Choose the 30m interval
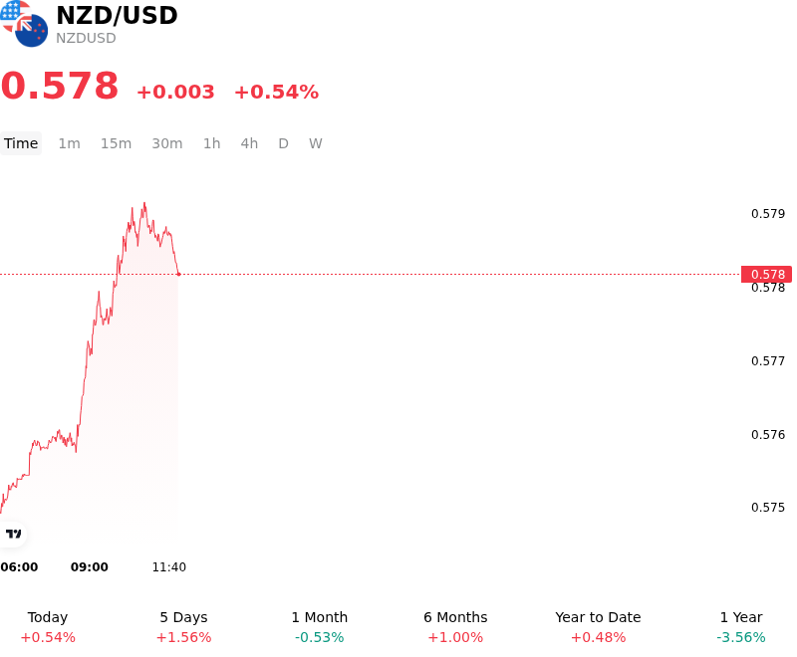 tap(167, 143)
